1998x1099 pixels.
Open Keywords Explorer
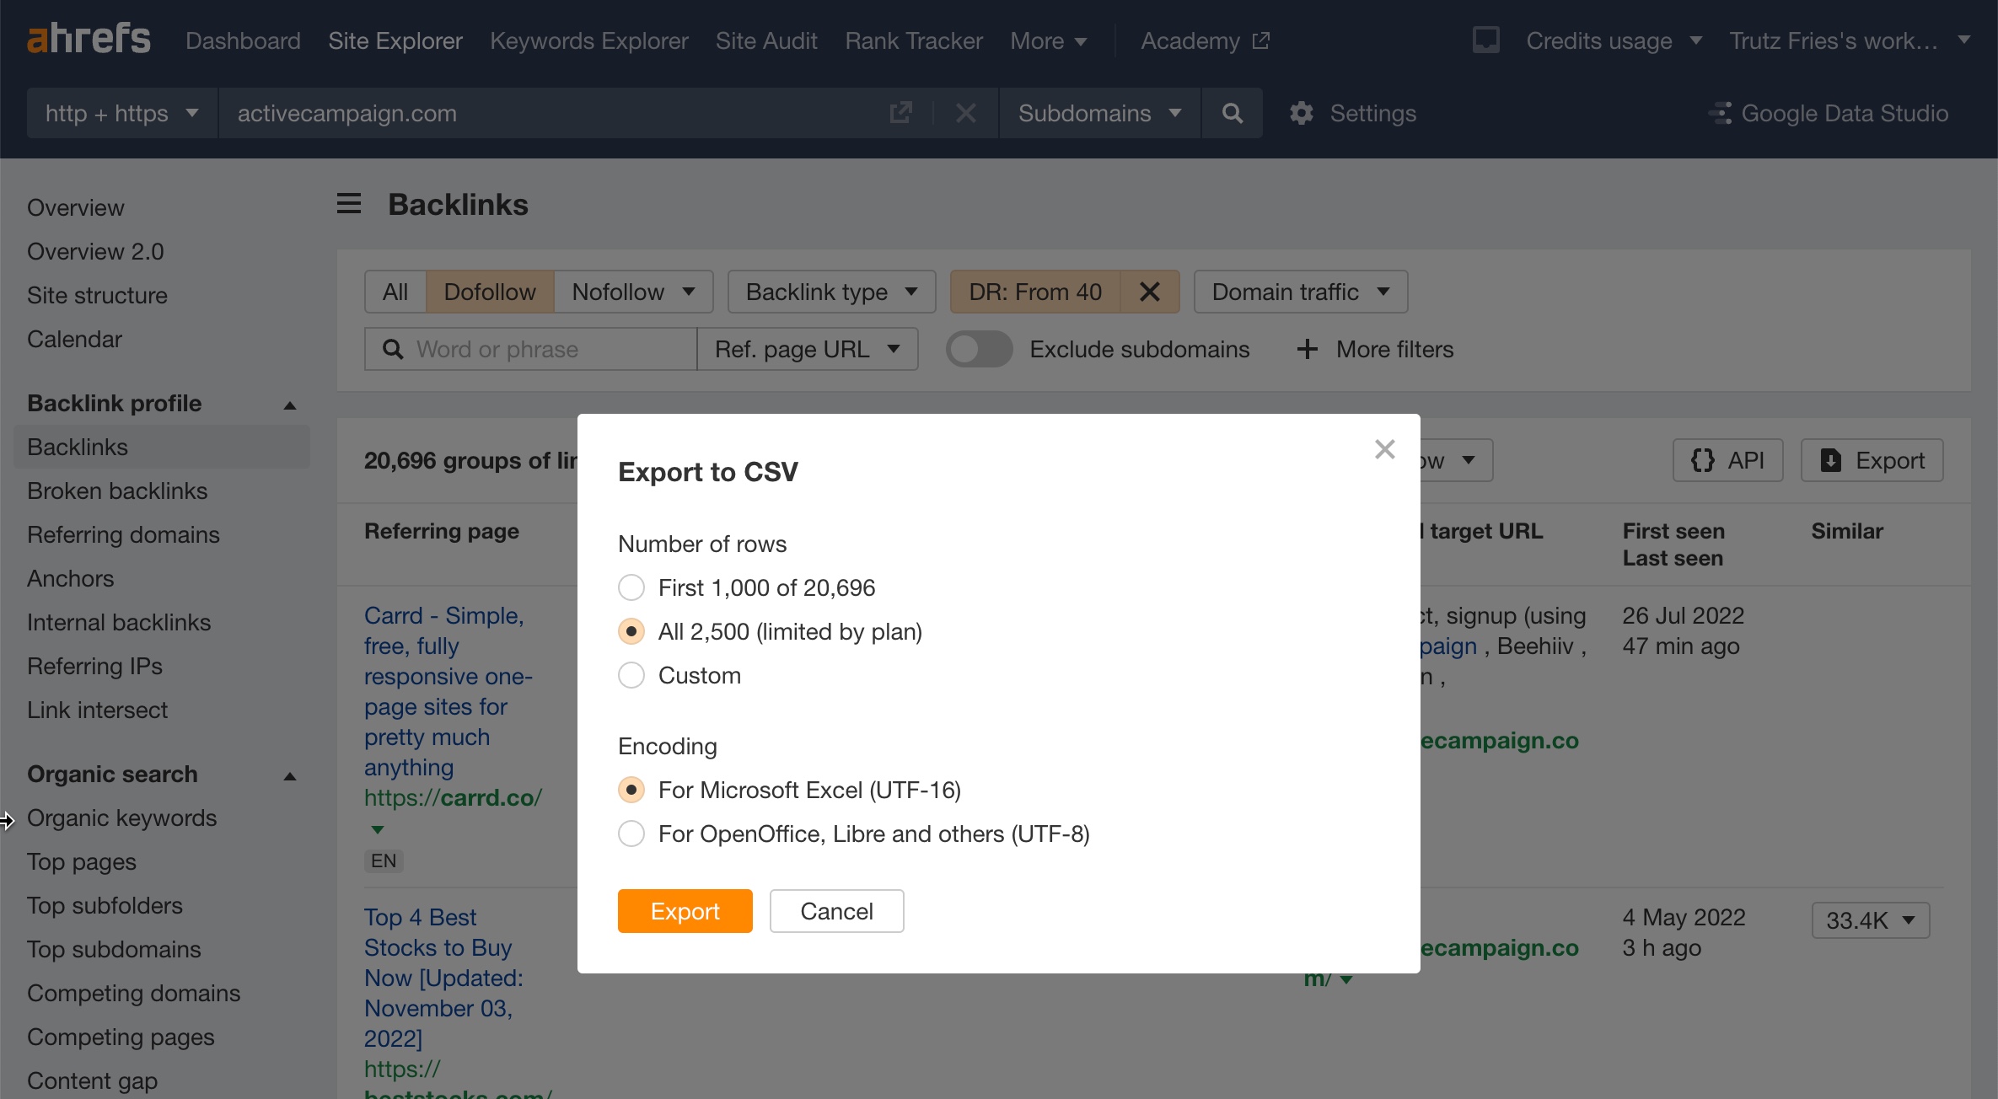pos(589,40)
